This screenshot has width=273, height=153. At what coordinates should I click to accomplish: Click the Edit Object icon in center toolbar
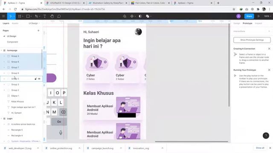pyautogui.click(x=125, y=16)
